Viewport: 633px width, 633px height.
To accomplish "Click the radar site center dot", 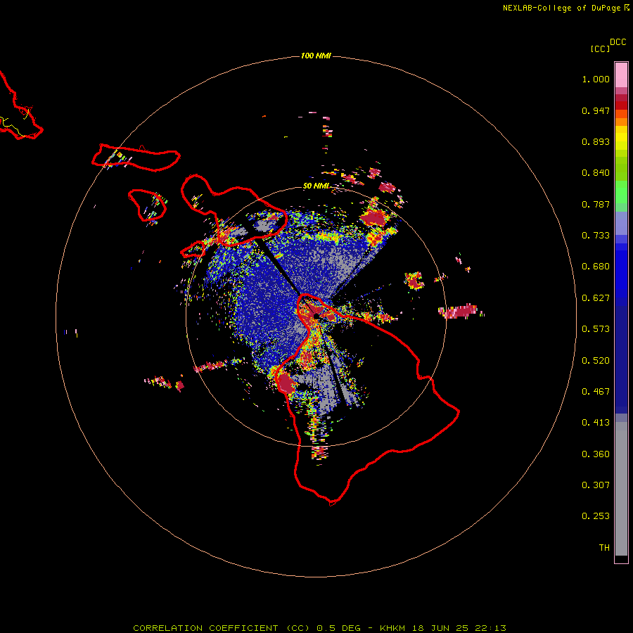I will click(316, 316).
